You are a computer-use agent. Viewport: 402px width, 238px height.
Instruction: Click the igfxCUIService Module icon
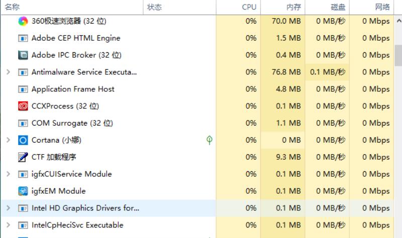[x=23, y=174]
